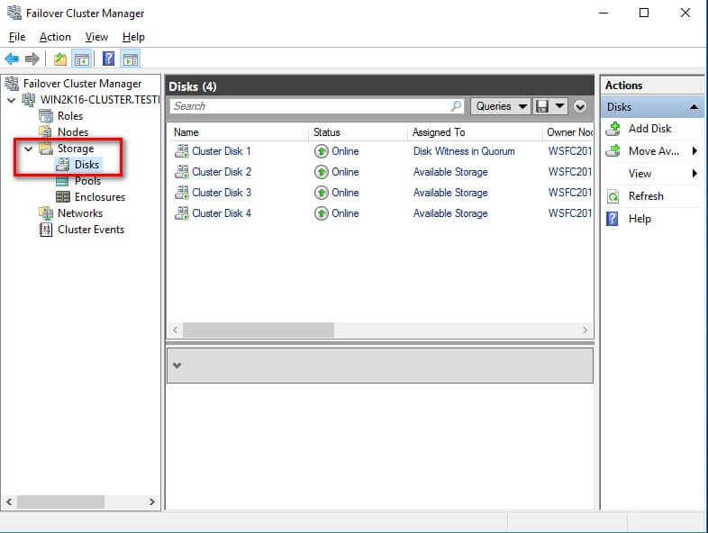Click the Back arrow toolbar icon

[12, 59]
